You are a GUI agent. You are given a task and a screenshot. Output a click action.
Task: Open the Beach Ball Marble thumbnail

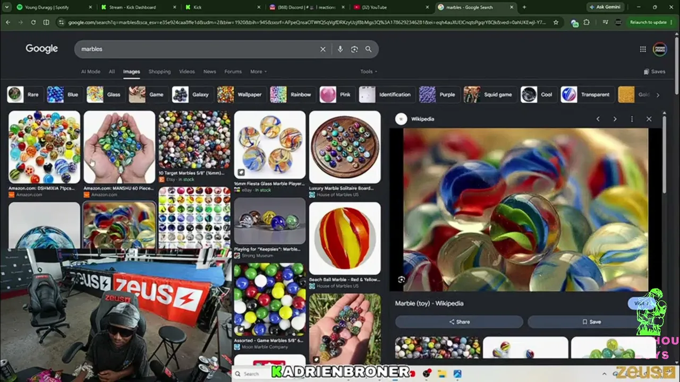[x=345, y=238]
